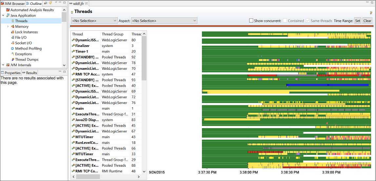Open the Socket I/O page
The image size is (376, 181).
[x=23, y=43]
